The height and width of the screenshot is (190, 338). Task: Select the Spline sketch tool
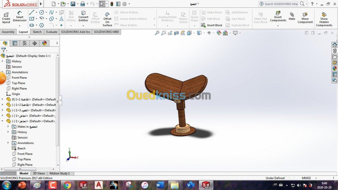pyautogui.click(x=52, y=12)
